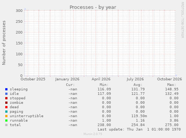The width and height of the screenshot is (186, 138).
Task: Click sleeping min value 116.09
Action: coord(104,89)
